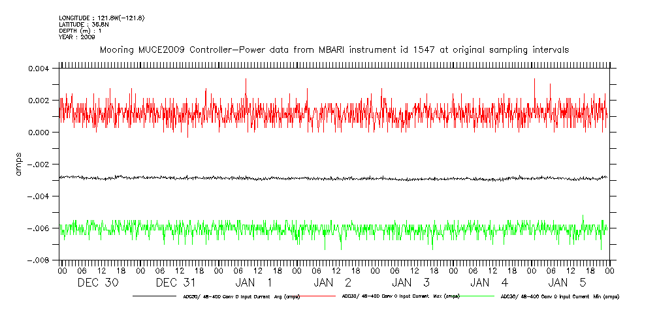Click the Input Current Min legend entry

[x=559, y=296]
